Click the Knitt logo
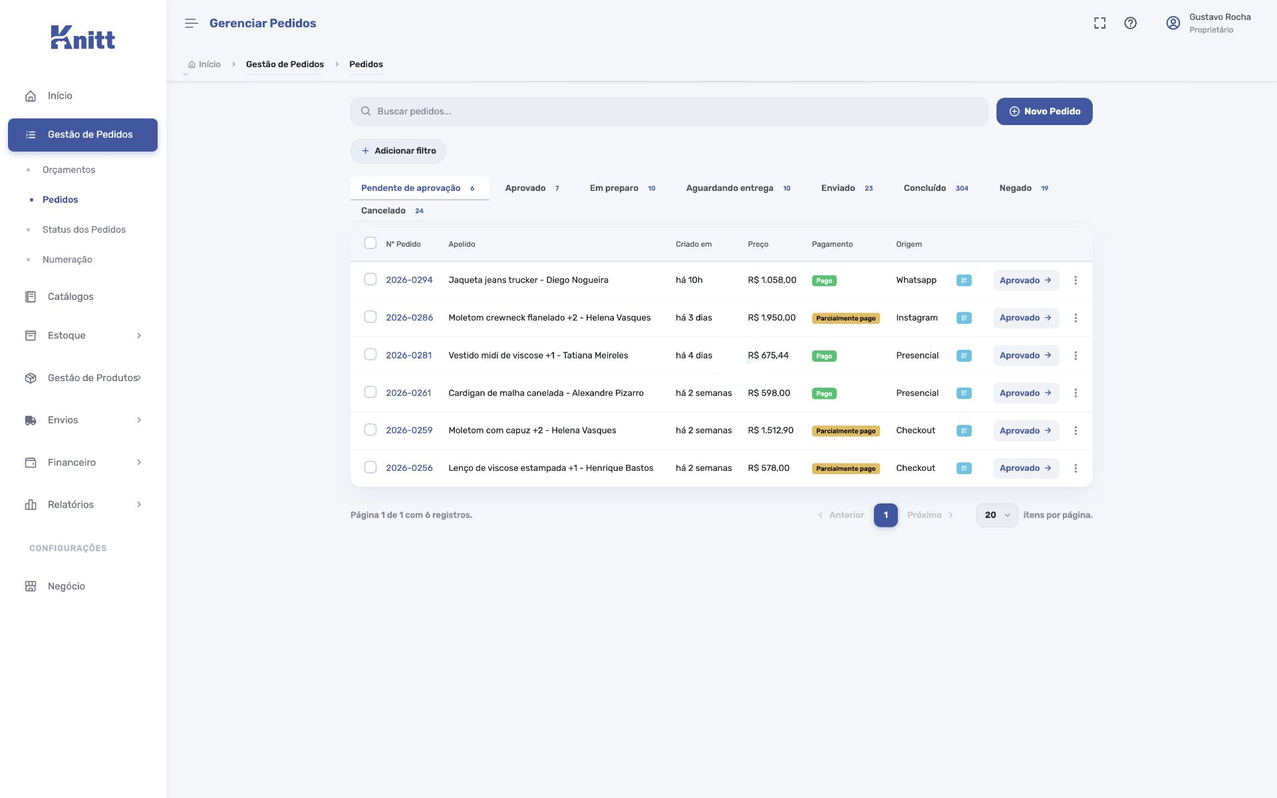1277x798 pixels. [83, 37]
